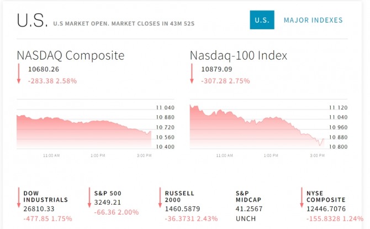The image size is (370, 229).
Task: Click the NASDAQ Composite down arrow icon
Action: click(19, 74)
